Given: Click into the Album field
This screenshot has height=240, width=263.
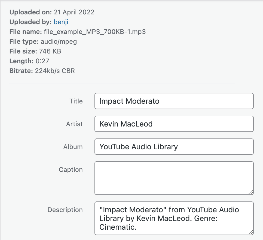Looking at the screenshot, I should 174,147.
